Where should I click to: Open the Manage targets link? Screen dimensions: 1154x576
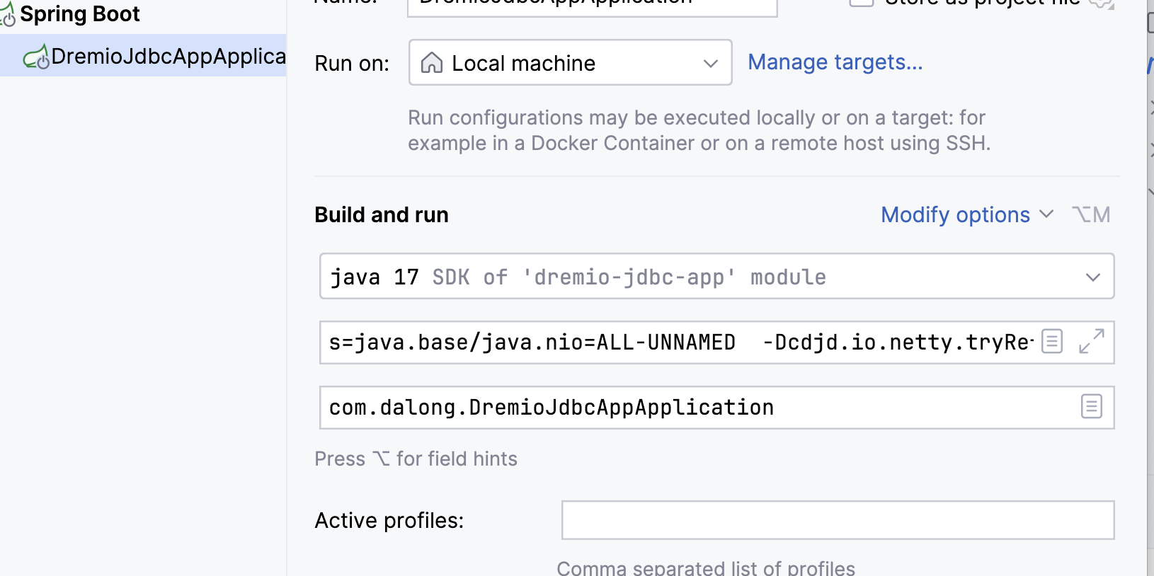click(835, 62)
